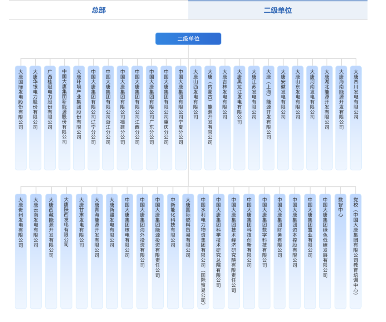View 大唐贵州发电有限公司

click(21, 251)
